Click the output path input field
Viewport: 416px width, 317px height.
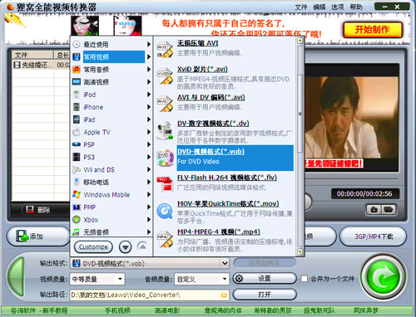(146, 295)
